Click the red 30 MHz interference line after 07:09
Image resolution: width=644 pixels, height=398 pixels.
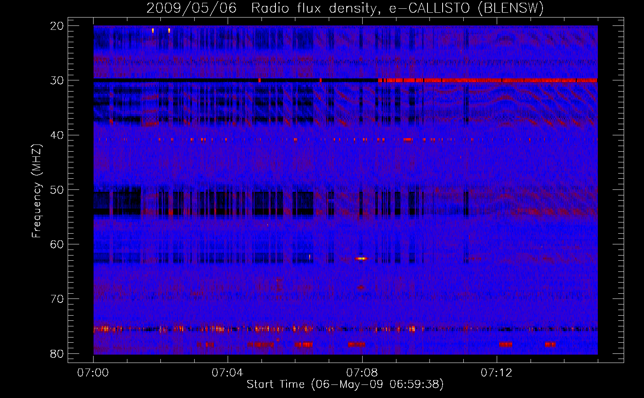(x=488, y=80)
